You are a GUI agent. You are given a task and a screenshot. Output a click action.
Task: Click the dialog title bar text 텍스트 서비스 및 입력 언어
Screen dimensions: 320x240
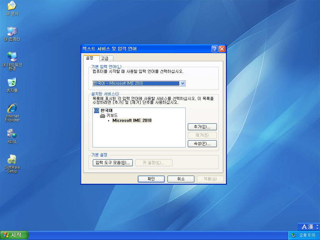[110, 49]
